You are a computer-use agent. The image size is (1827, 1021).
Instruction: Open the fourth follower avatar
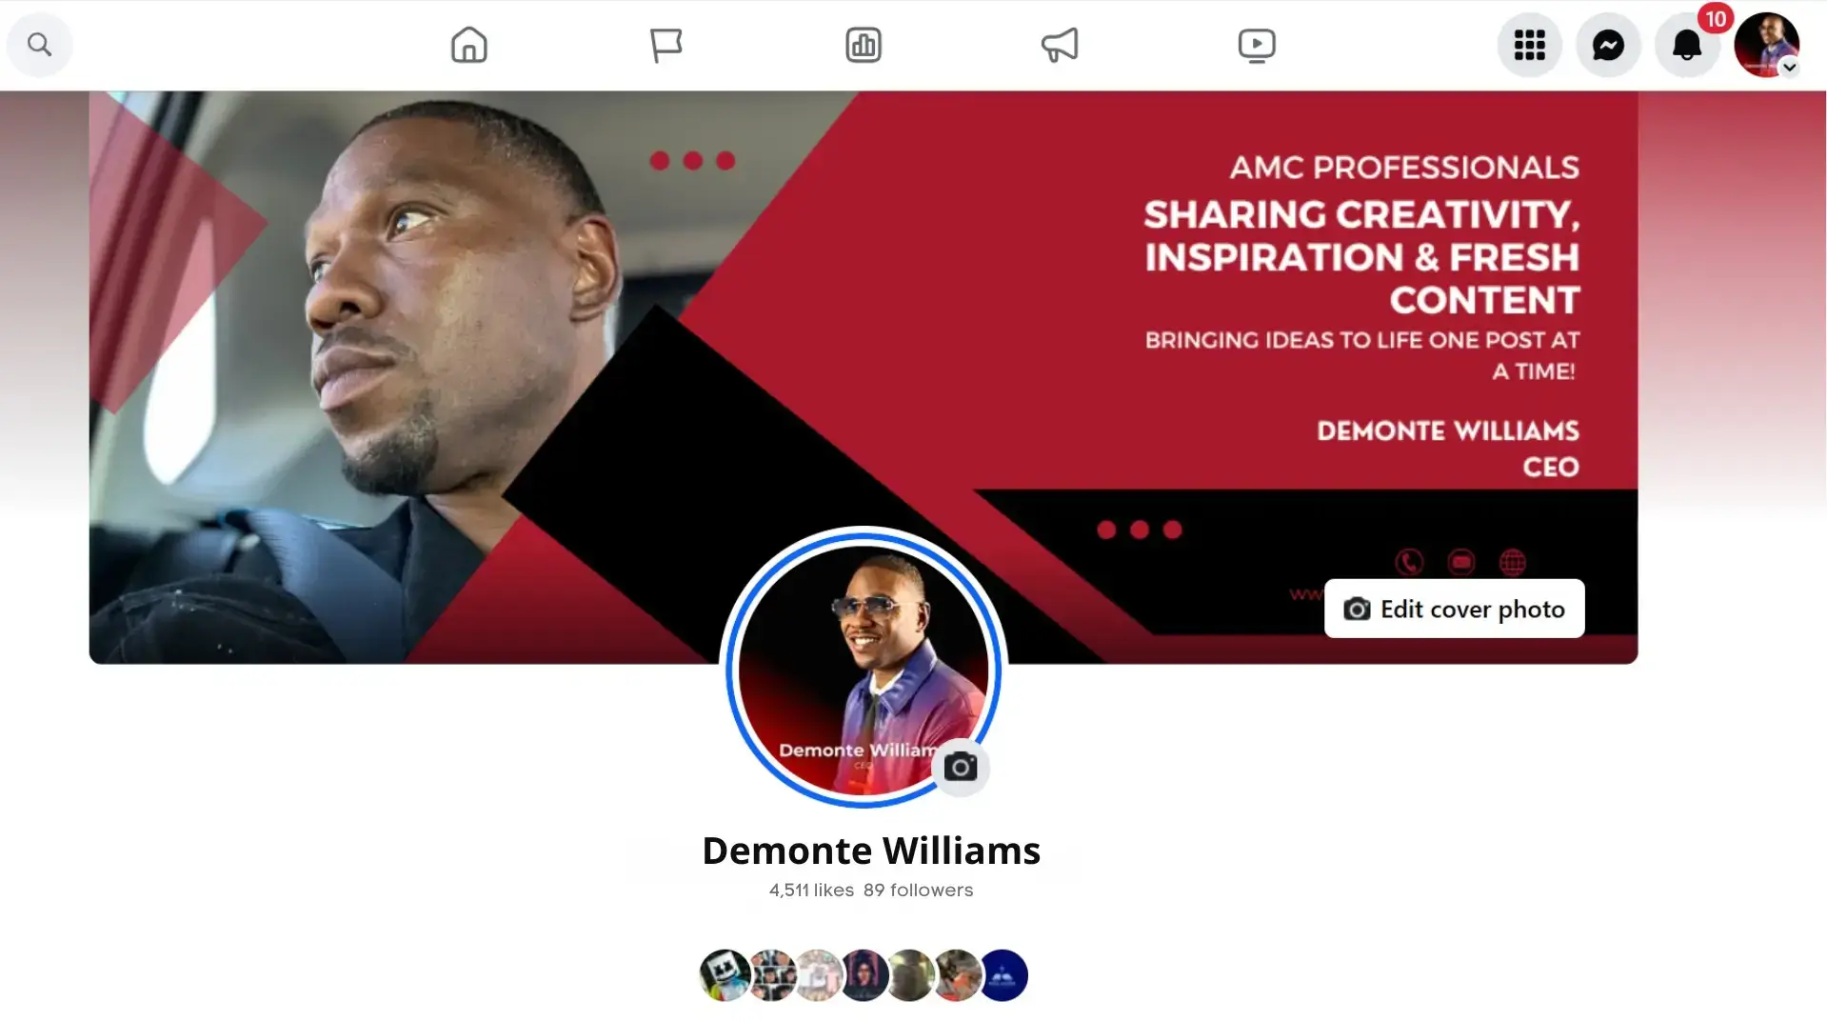(x=864, y=975)
